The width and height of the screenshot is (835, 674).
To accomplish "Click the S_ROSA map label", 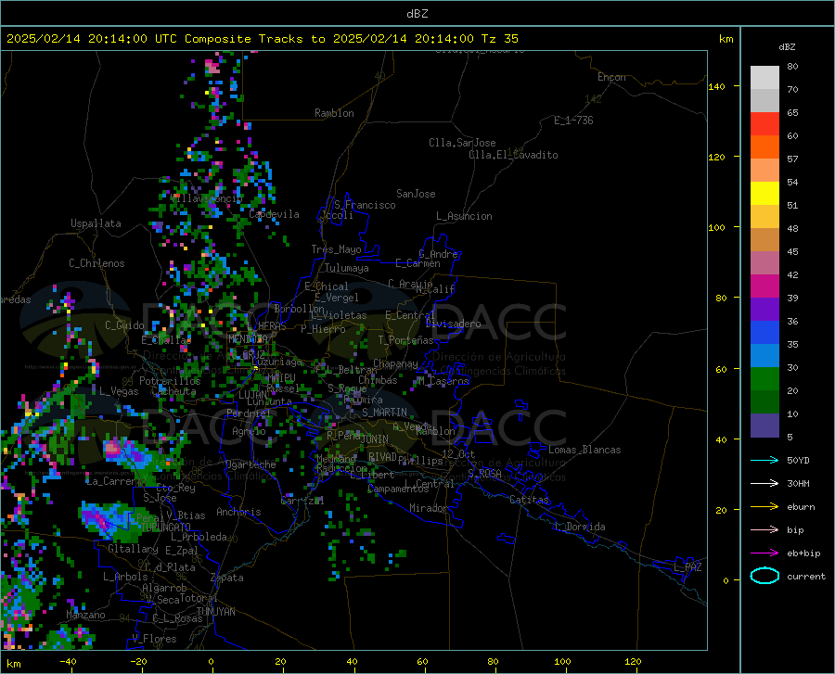I will pos(484,473).
